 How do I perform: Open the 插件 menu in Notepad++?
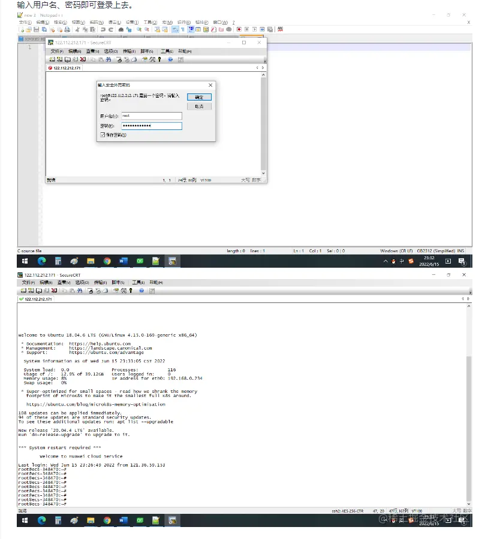point(201,22)
